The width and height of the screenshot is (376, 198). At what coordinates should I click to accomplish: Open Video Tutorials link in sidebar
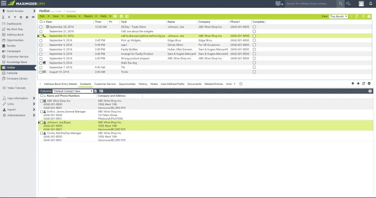(x=16, y=88)
